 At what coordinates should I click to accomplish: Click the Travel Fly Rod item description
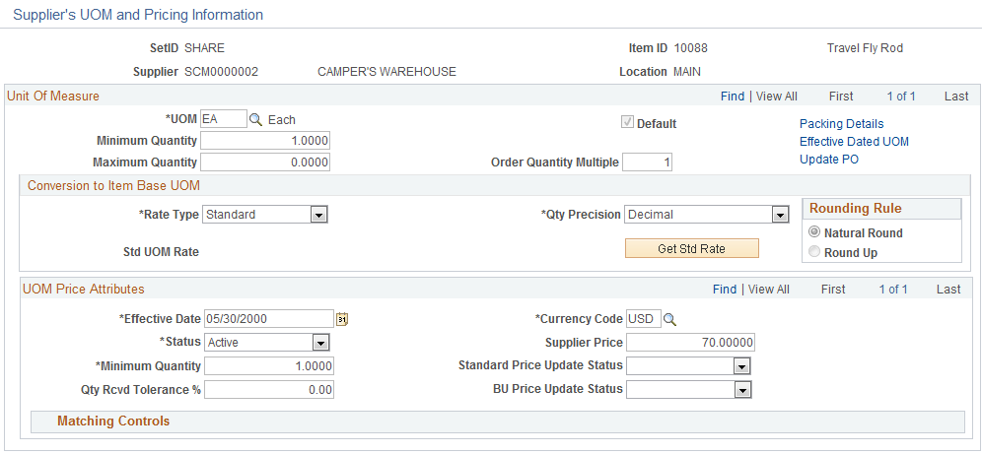click(x=865, y=48)
